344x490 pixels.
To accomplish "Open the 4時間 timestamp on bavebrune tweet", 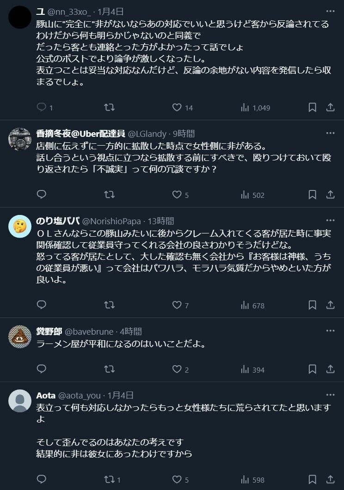I will [131, 331].
